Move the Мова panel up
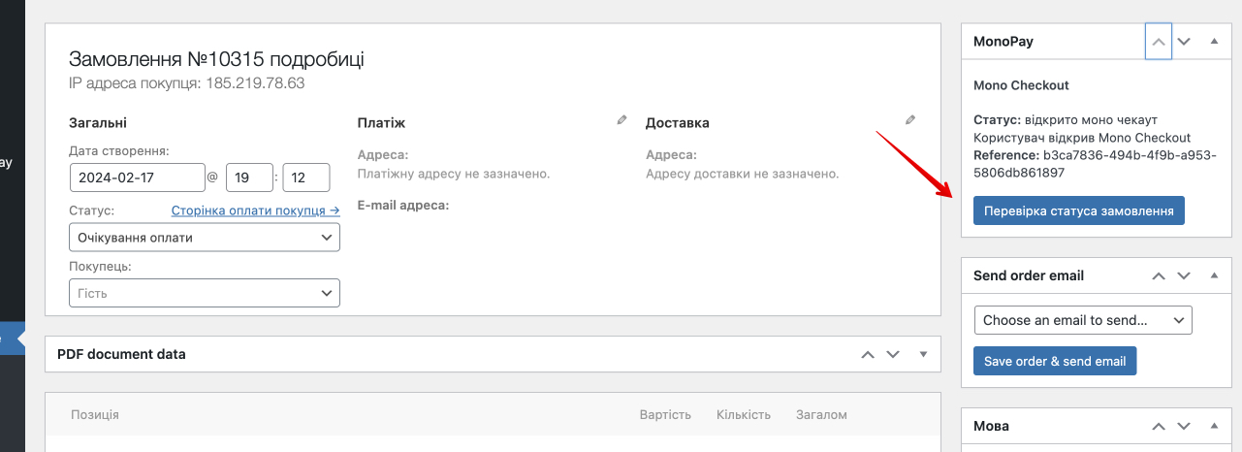Viewport: 1242px width, 452px height. pyautogui.click(x=1158, y=426)
